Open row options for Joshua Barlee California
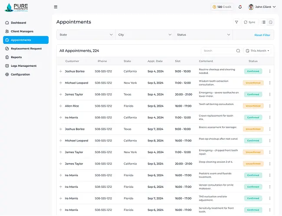282x216 pixels. click(x=269, y=71)
